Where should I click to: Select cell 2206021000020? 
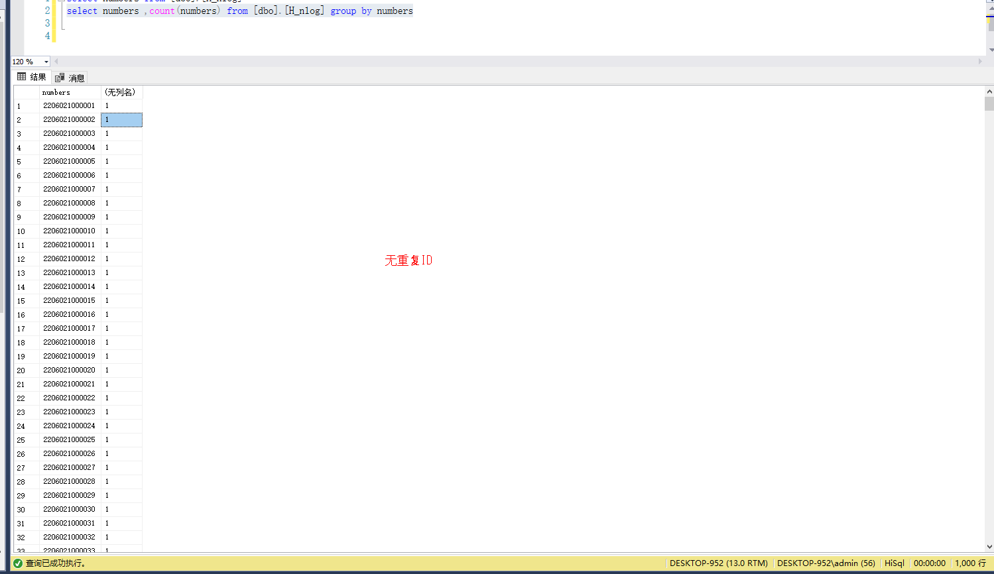pos(70,370)
